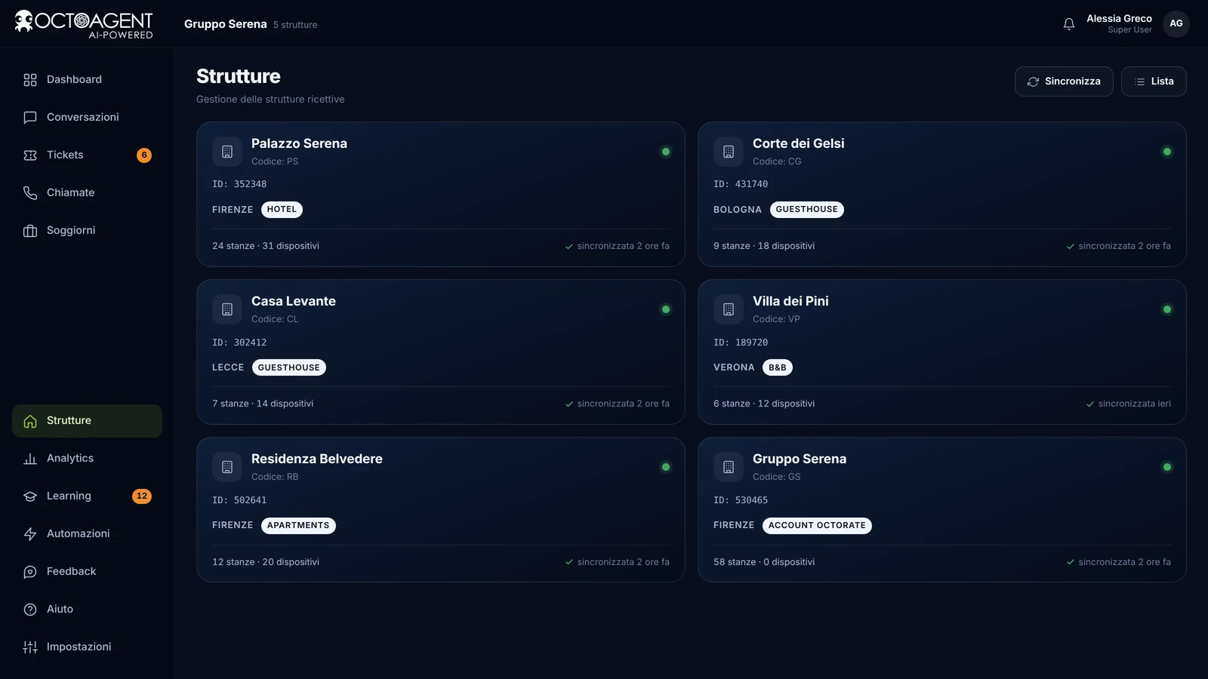The image size is (1208, 679).
Task: Click the Palazzo Serena building icon
Action: coord(227,152)
